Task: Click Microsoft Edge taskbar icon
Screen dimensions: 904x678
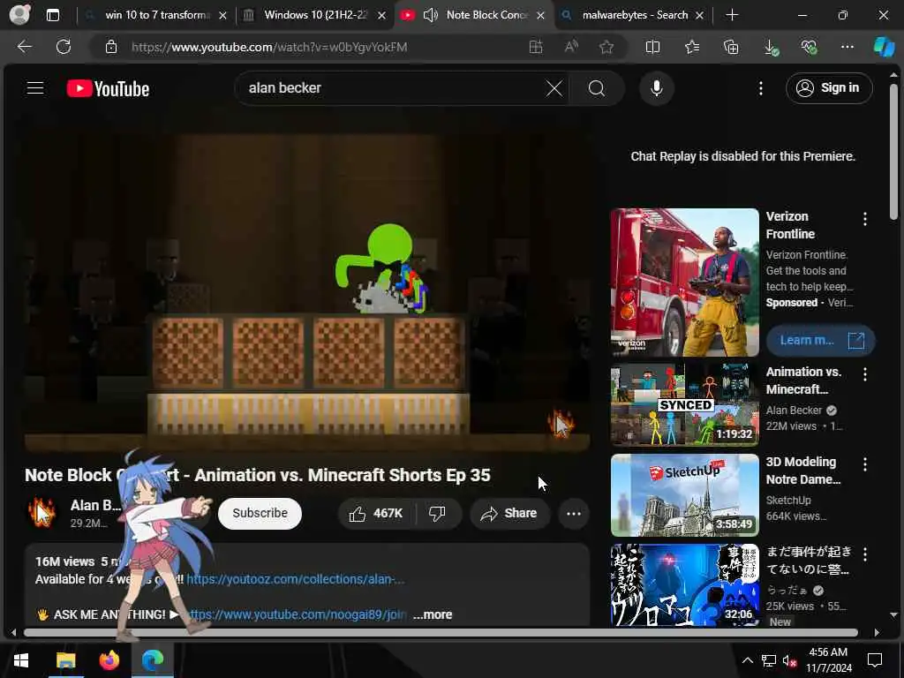Action: [x=152, y=660]
